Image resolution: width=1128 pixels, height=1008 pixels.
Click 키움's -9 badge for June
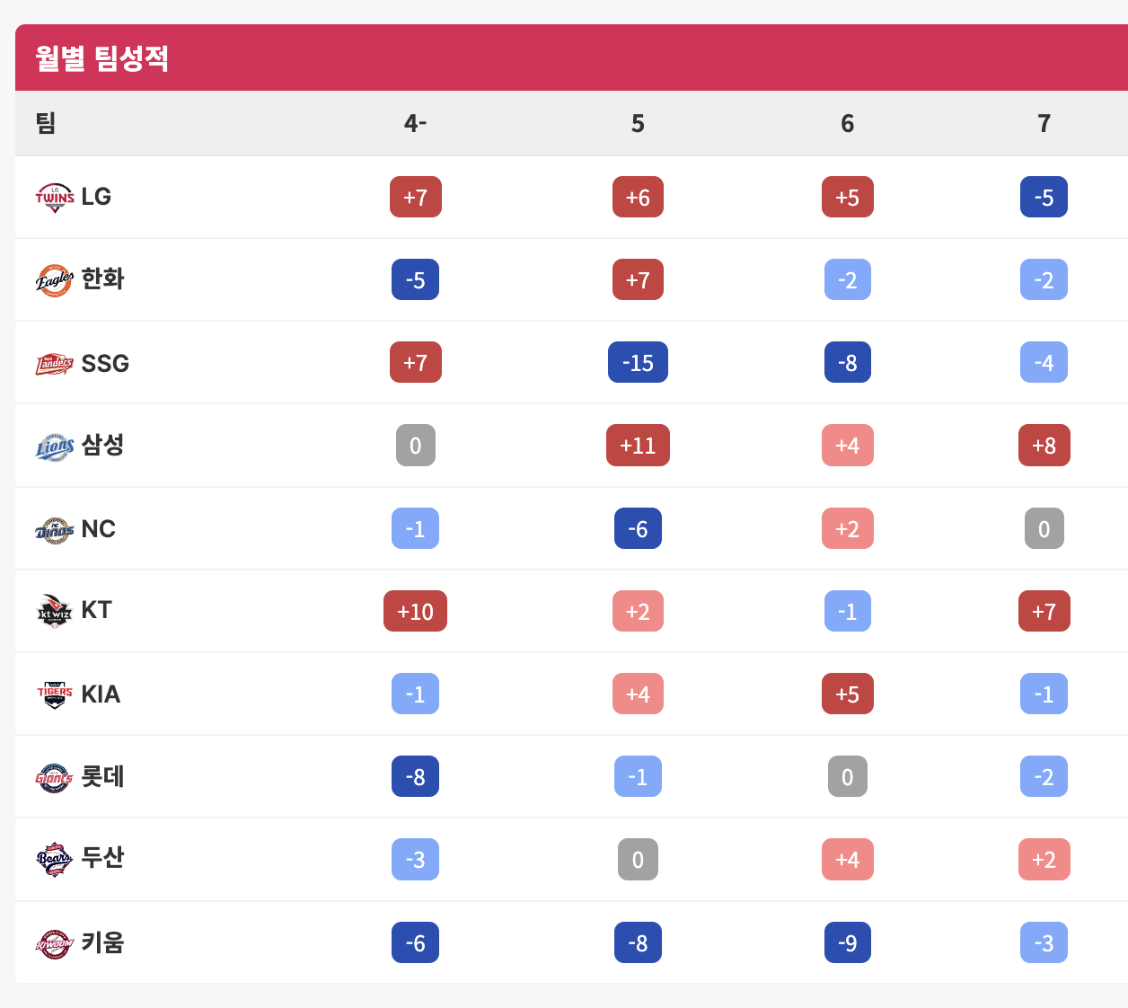click(x=847, y=943)
